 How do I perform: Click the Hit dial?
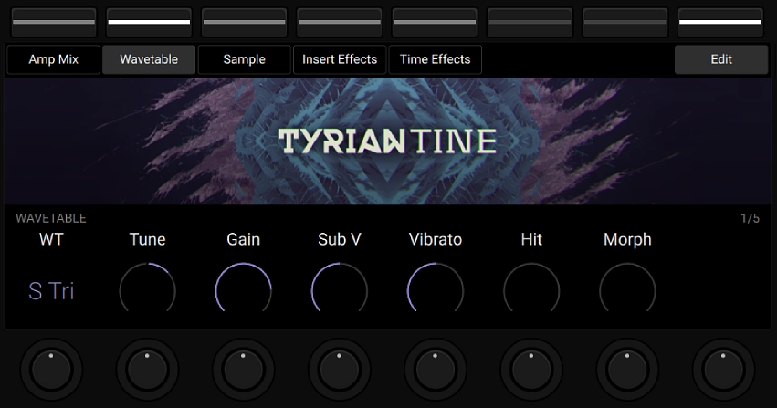pos(531,288)
